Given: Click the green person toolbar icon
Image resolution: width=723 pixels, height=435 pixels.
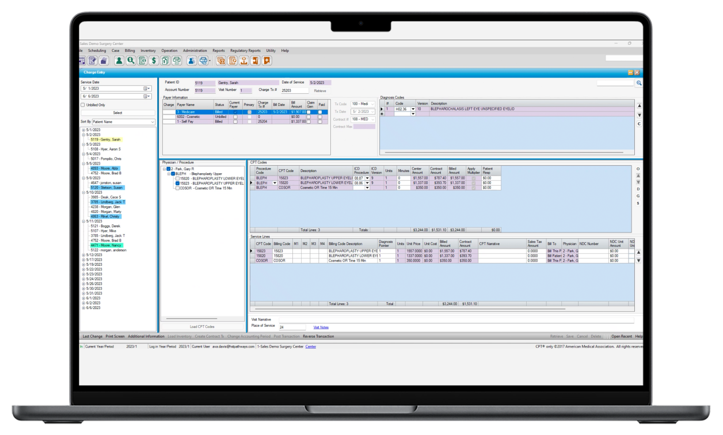Looking at the screenshot, I should click(119, 60).
